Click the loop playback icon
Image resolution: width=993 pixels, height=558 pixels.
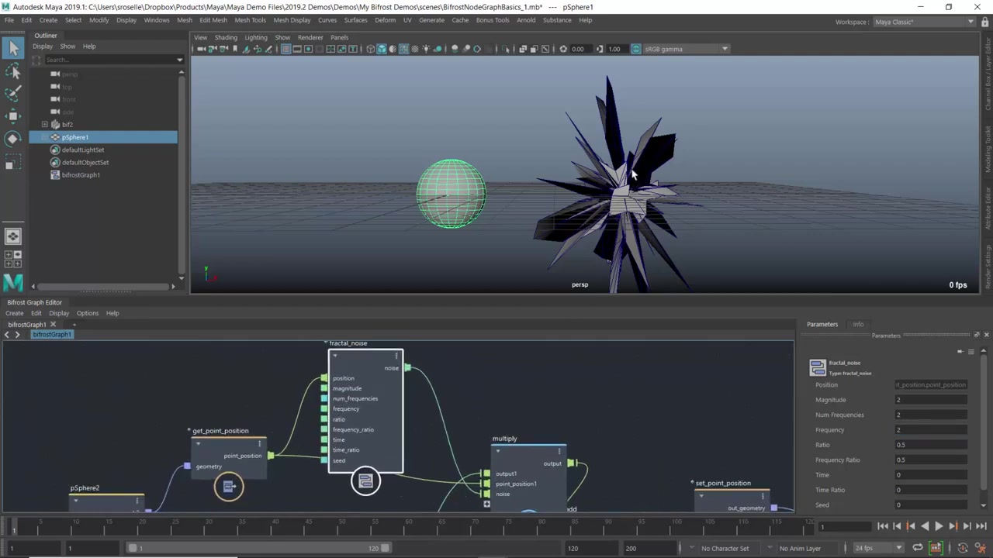coord(918,548)
